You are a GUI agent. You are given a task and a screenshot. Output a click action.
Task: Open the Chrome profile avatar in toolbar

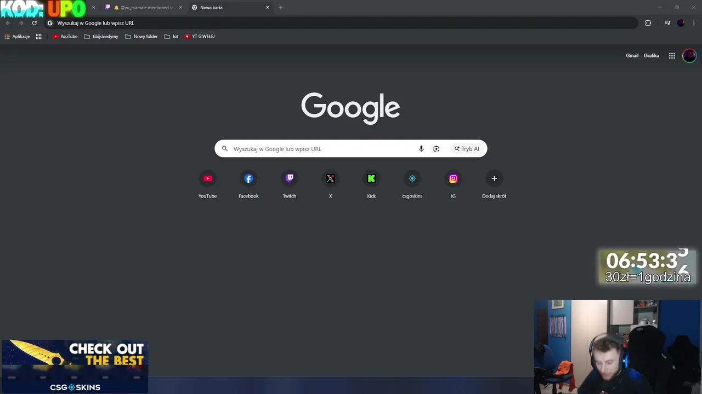tap(681, 23)
